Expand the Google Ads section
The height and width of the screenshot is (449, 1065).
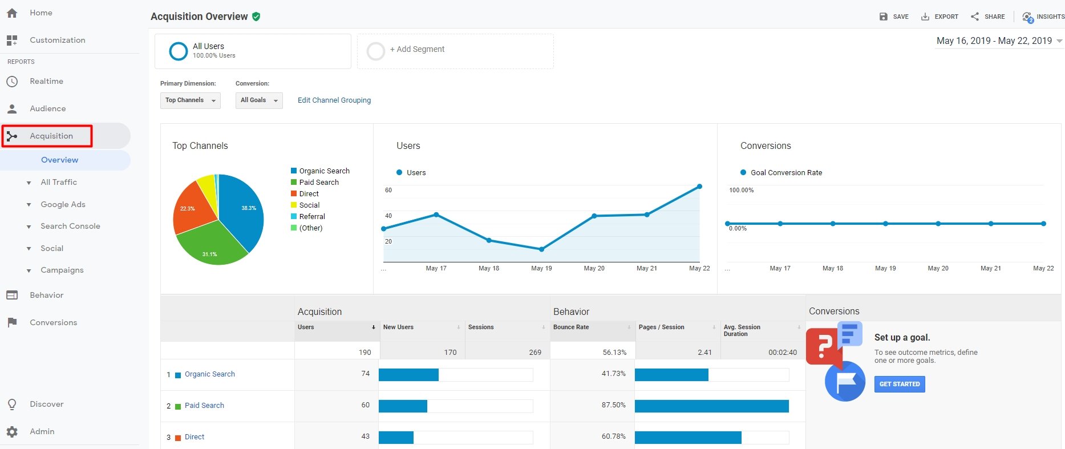click(x=62, y=204)
